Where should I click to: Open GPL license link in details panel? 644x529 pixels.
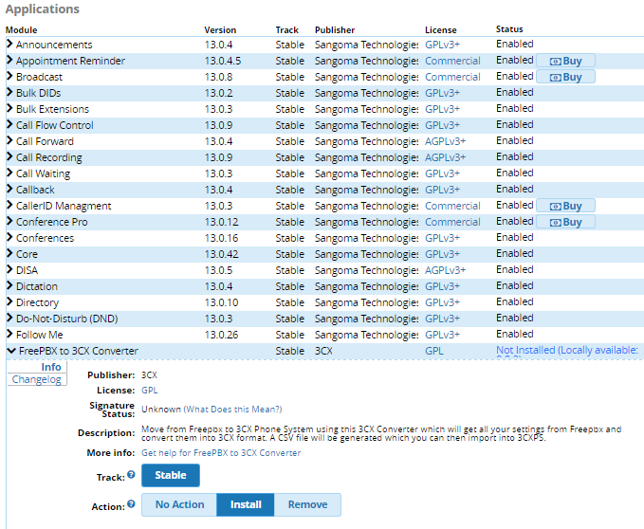pos(150,391)
